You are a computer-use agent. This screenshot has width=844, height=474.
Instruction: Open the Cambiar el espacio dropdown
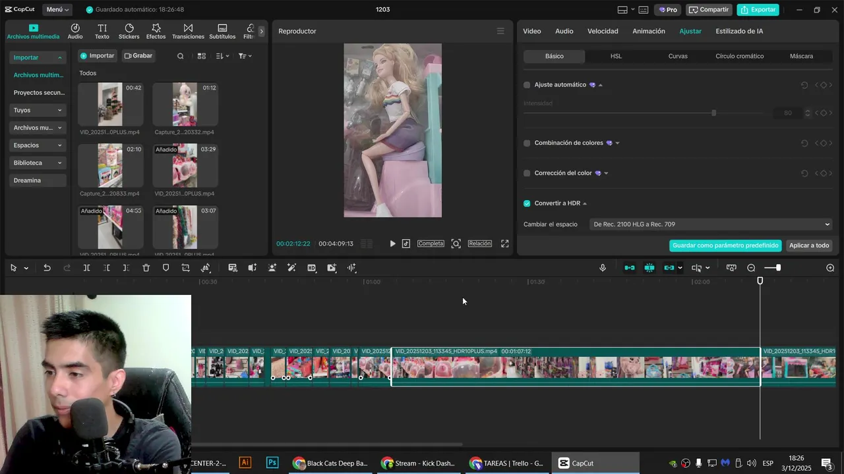pyautogui.click(x=711, y=224)
